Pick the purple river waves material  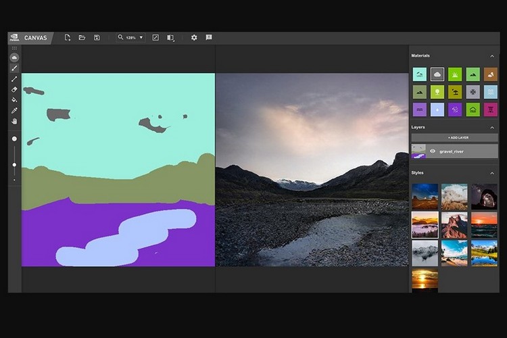click(x=419, y=110)
